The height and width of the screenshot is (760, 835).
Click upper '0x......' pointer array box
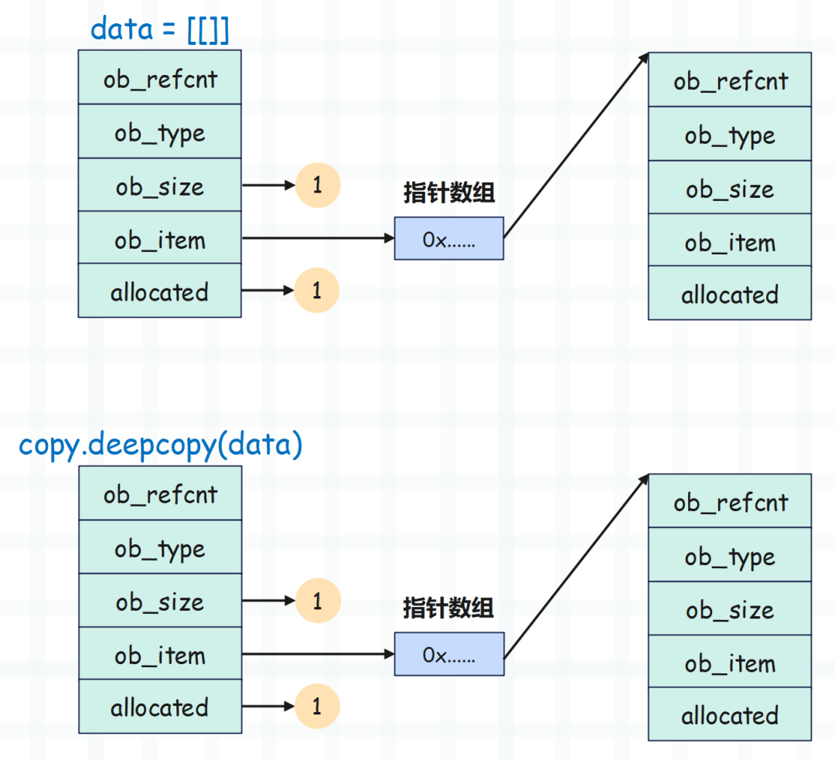click(449, 239)
